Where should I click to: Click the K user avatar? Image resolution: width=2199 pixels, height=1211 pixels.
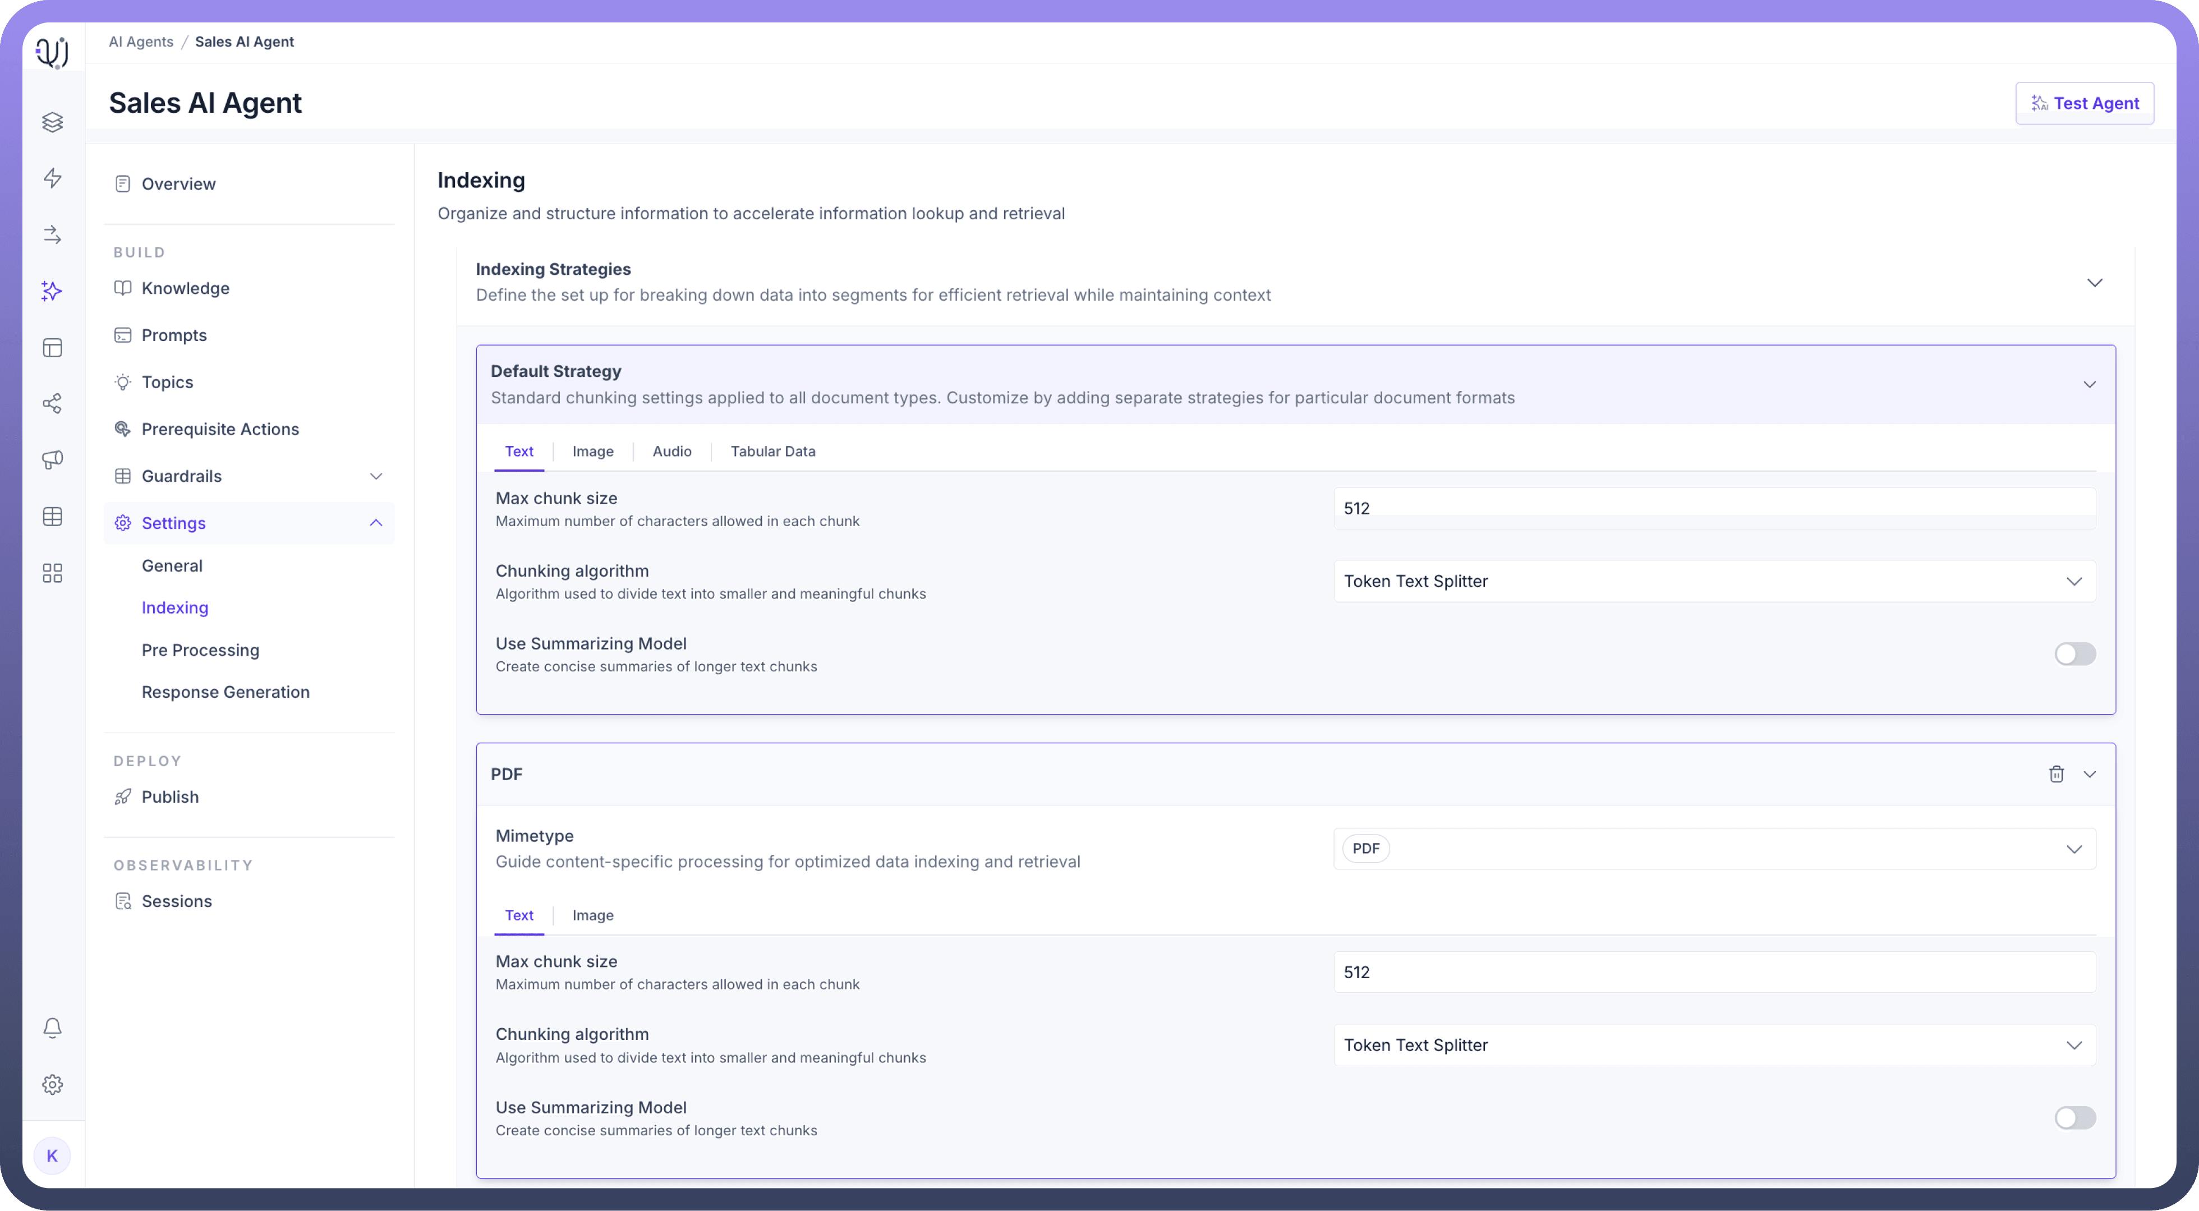pos(52,1155)
